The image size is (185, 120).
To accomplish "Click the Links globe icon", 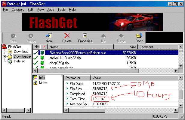I will pos(35,82).
